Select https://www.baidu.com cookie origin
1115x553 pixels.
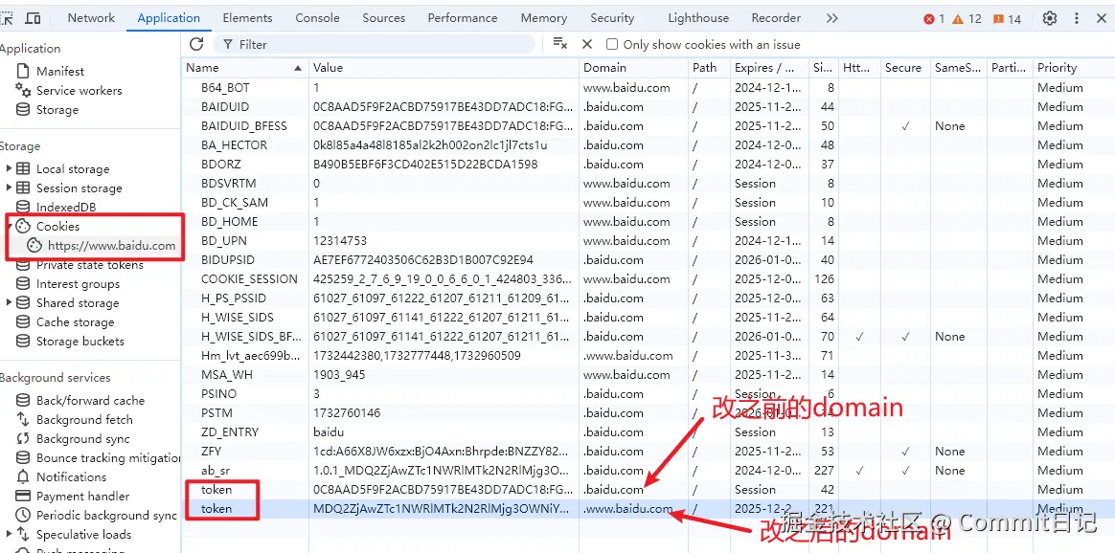coord(111,246)
